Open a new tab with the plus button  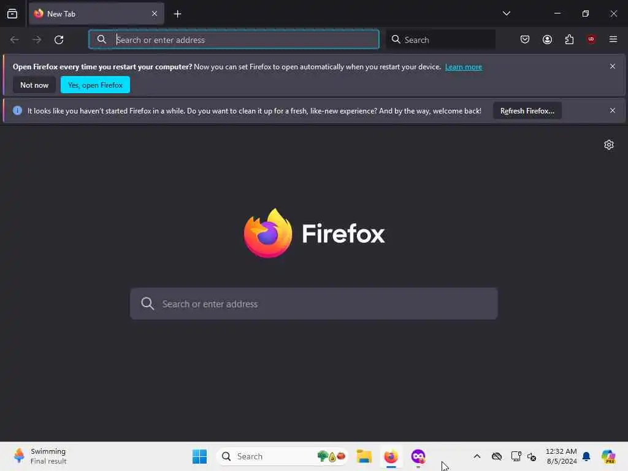coord(177,14)
